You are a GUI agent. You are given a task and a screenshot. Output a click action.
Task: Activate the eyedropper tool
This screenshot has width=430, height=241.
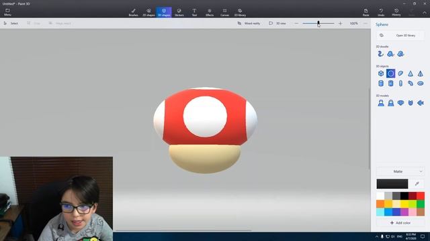click(x=417, y=184)
